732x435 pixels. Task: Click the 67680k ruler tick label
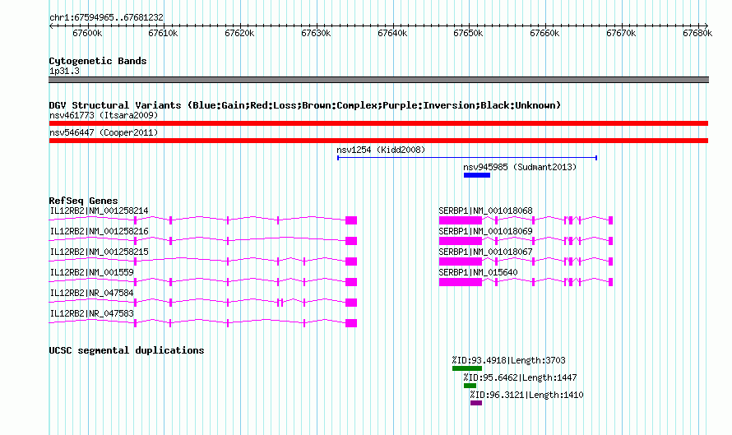click(697, 33)
